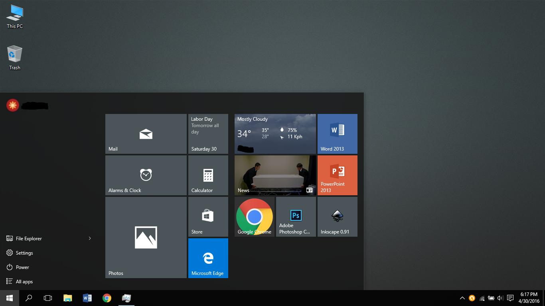The image size is (545, 306).
Task: Open Chrome from the taskbar
Action: [x=107, y=298]
